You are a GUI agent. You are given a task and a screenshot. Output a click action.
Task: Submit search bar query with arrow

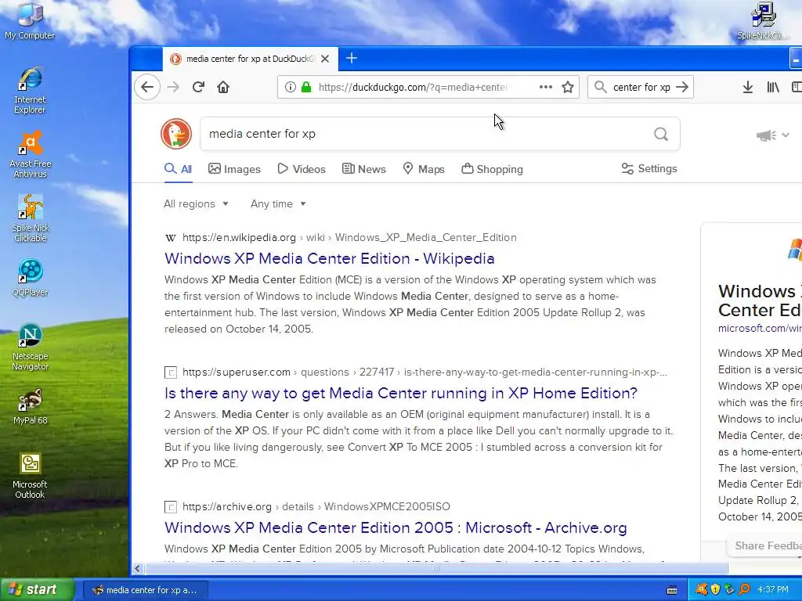[682, 88]
